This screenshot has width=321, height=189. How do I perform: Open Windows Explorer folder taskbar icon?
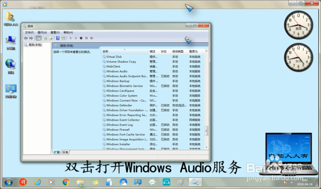[80, 182]
